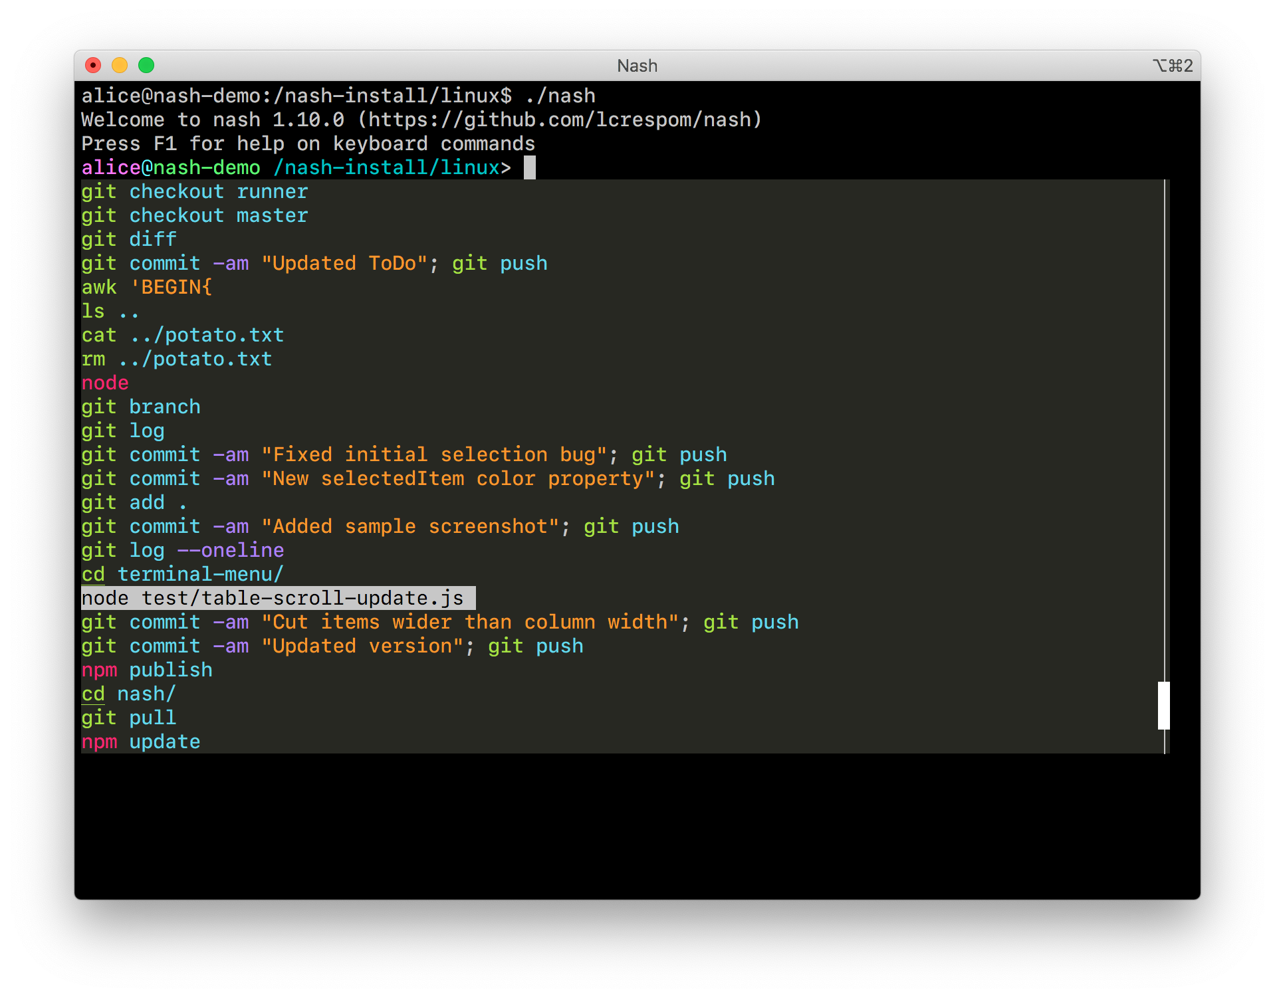
Task: Select 'cd terminal-menu/' entry
Action: (x=183, y=575)
